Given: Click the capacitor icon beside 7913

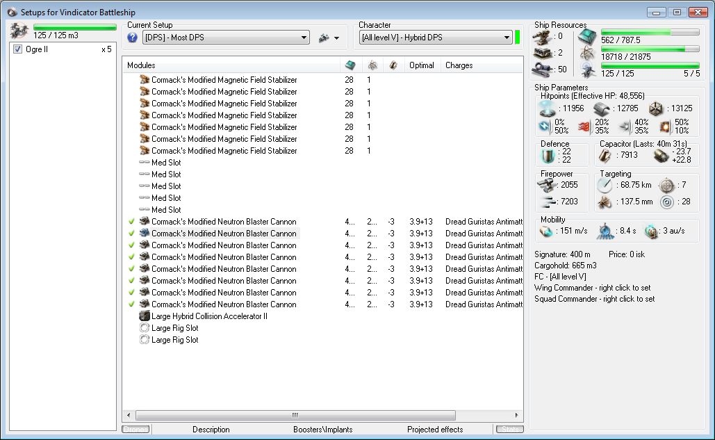Looking at the screenshot, I should (x=605, y=156).
